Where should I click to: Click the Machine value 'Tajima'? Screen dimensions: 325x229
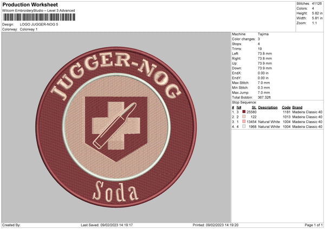coord(263,34)
